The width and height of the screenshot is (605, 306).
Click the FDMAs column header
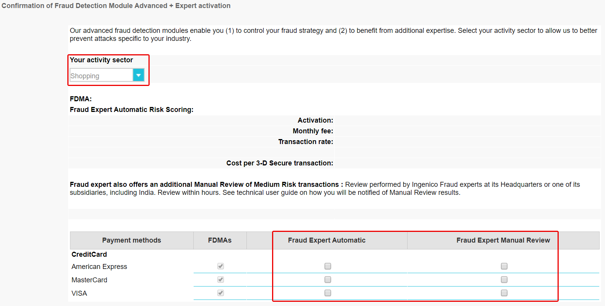click(x=220, y=240)
